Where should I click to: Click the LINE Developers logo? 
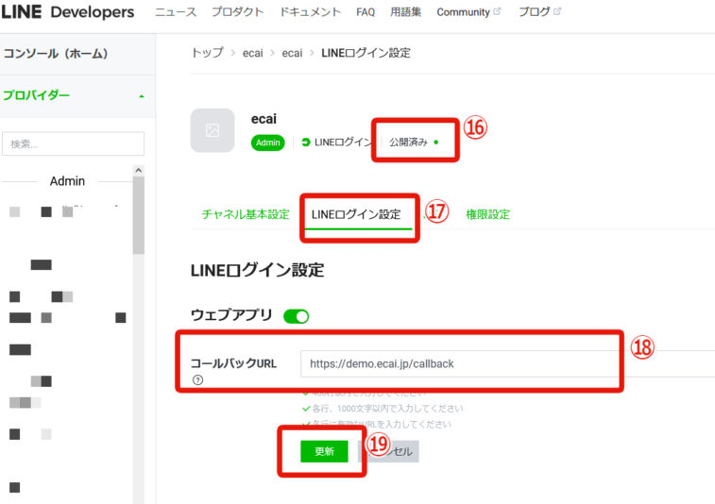click(67, 12)
